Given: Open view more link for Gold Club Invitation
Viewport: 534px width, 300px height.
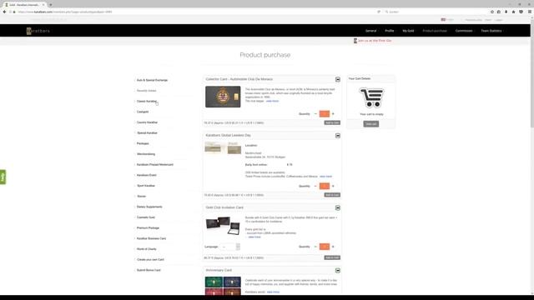Looking at the screenshot, I should [x=254, y=237].
